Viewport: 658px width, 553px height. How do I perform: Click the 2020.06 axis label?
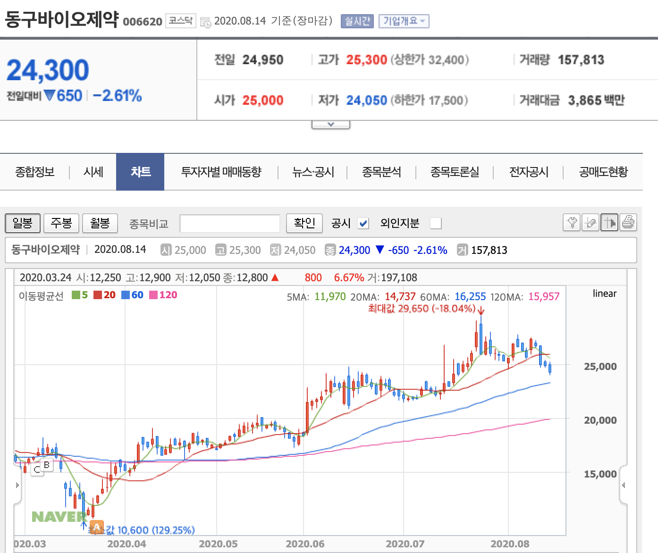pyautogui.click(x=305, y=544)
